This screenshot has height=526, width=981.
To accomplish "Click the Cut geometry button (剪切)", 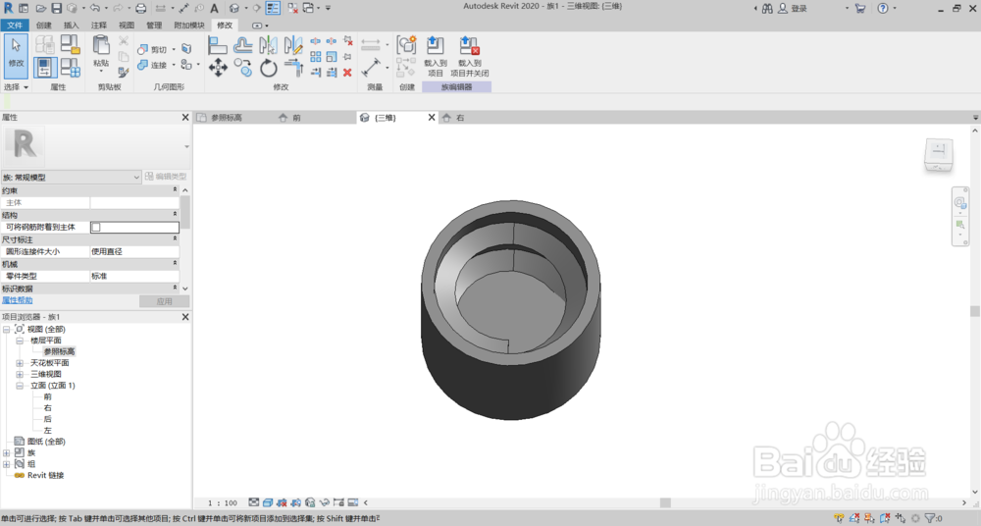I will (152, 49).
